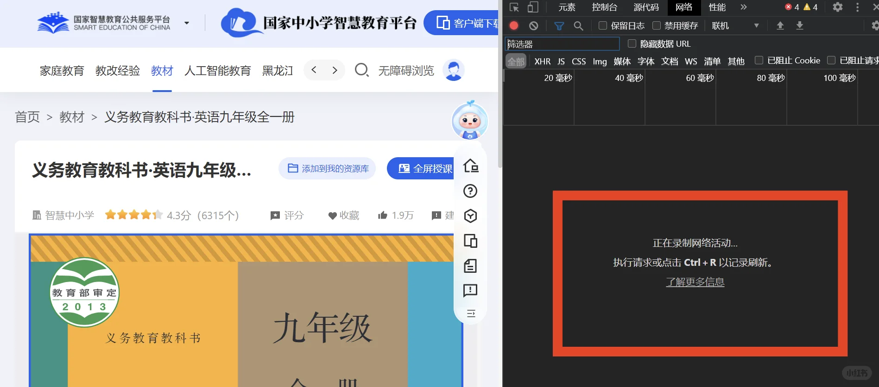The height and width of the screenshot is (387, 879).
Task: Switch to the 源代码 DevTools tab
Action: (646, 7)
